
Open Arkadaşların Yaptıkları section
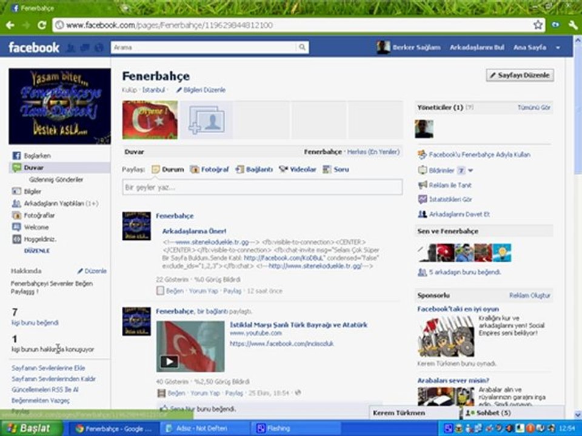(56, 203)
